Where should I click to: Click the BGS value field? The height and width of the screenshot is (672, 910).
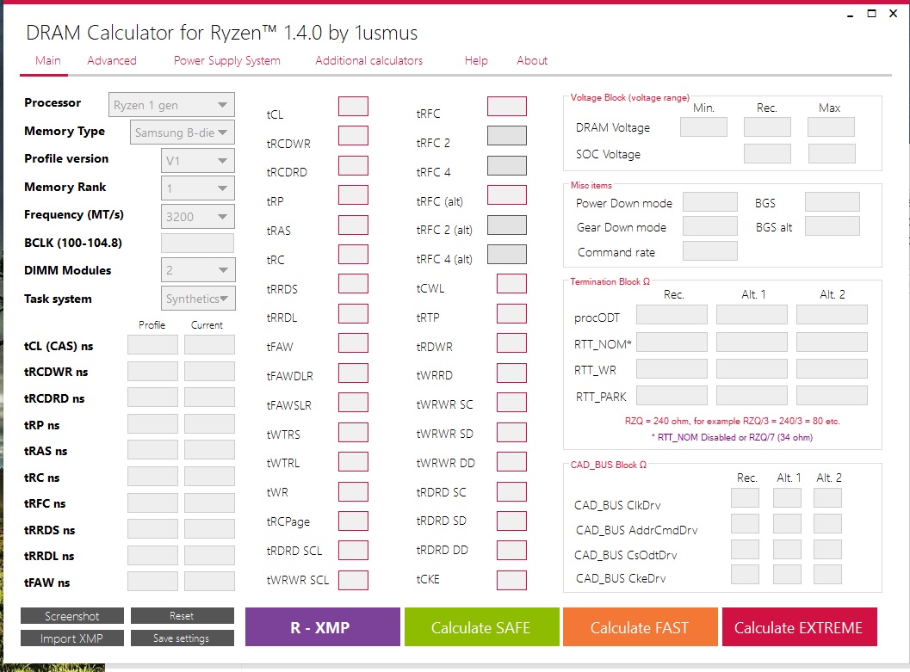pyautogui.click(x=833, y=202)
